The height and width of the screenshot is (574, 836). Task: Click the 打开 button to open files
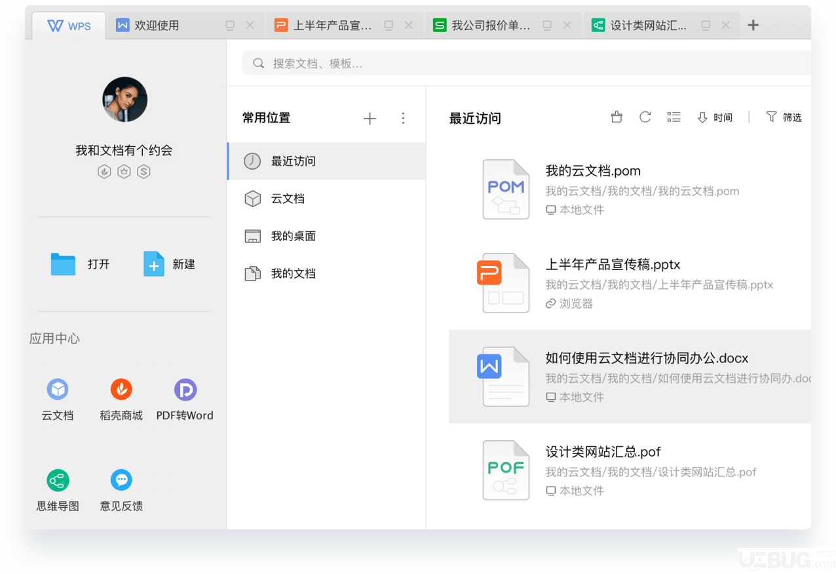point(82,264)
